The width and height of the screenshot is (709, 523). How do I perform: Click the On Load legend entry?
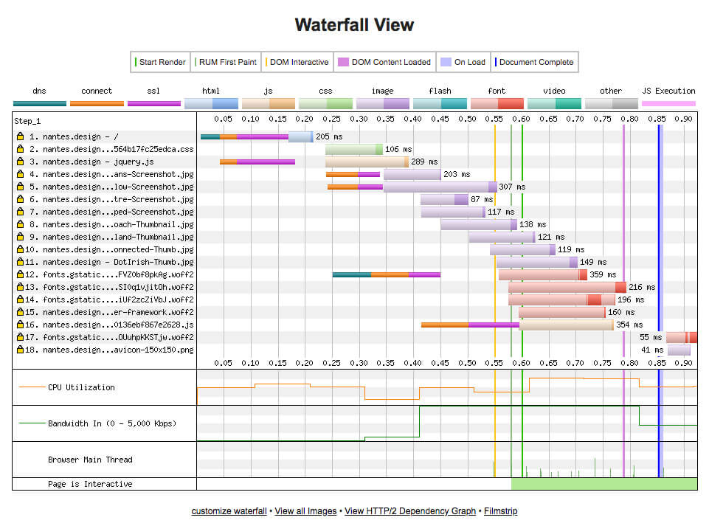tap(463, 62)
